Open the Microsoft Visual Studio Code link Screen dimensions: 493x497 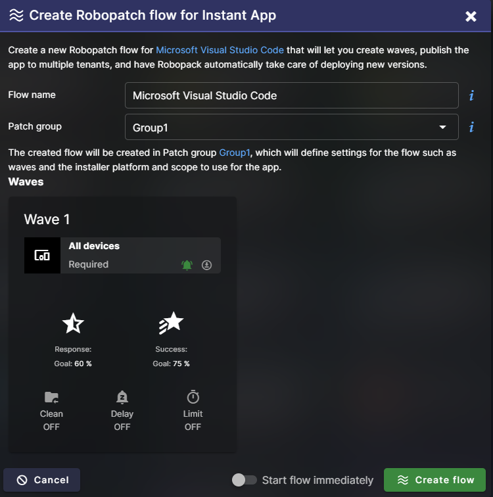point(220,50)
